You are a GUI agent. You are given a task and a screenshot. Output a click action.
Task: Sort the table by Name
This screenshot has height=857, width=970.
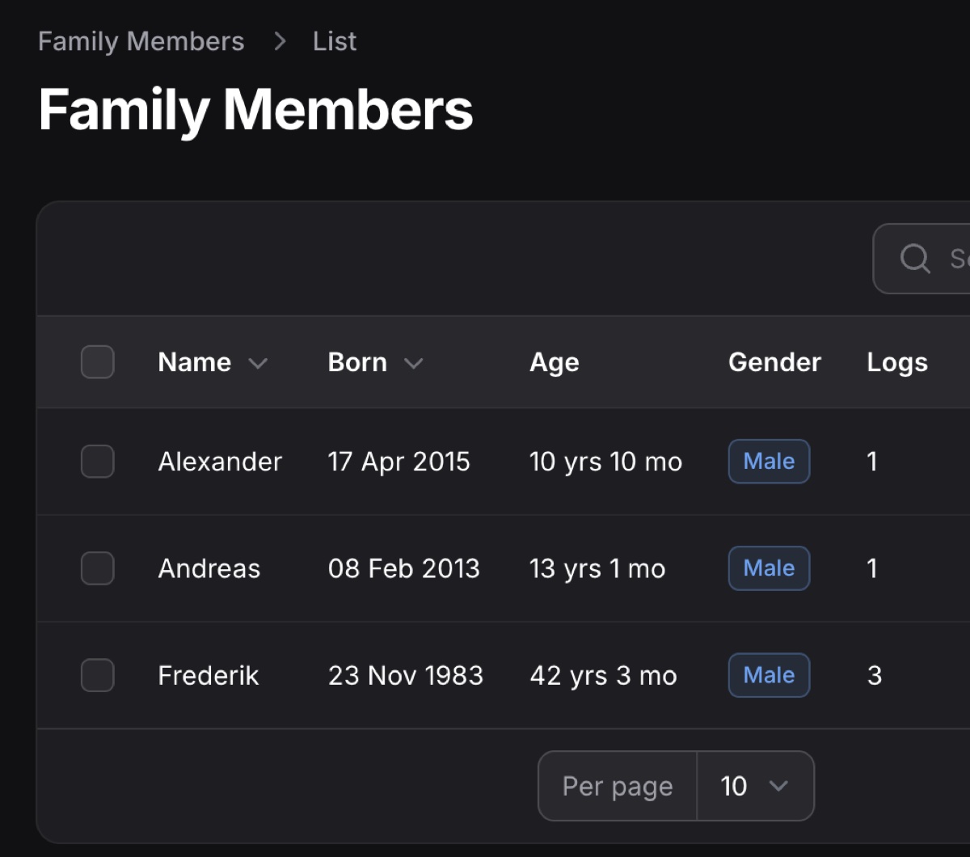(x=194, y=362)
